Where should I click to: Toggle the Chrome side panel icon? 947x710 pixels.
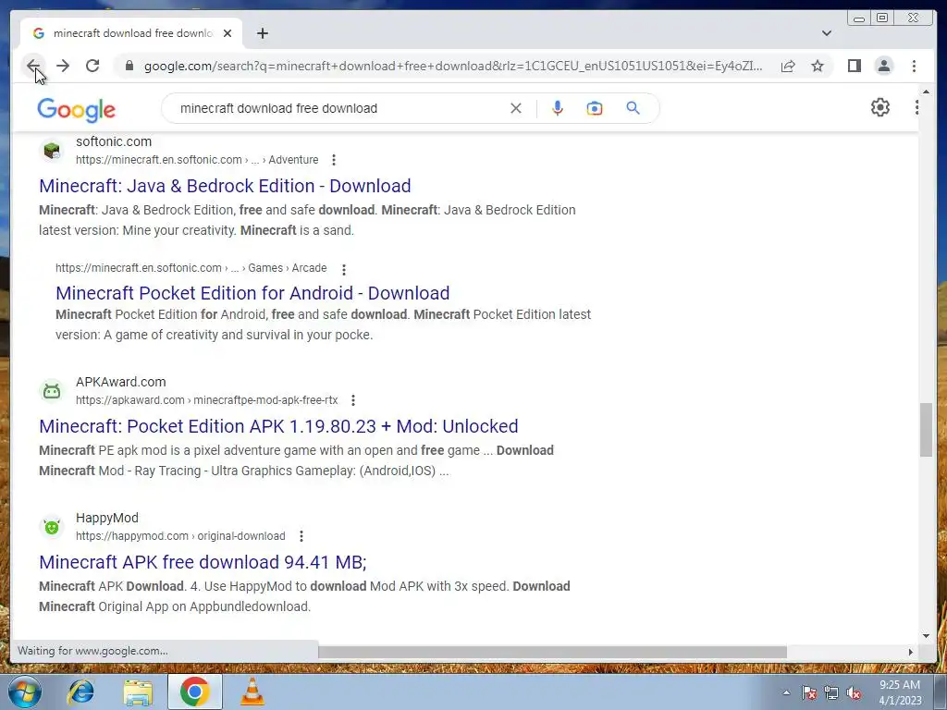(x=854, y=66)
